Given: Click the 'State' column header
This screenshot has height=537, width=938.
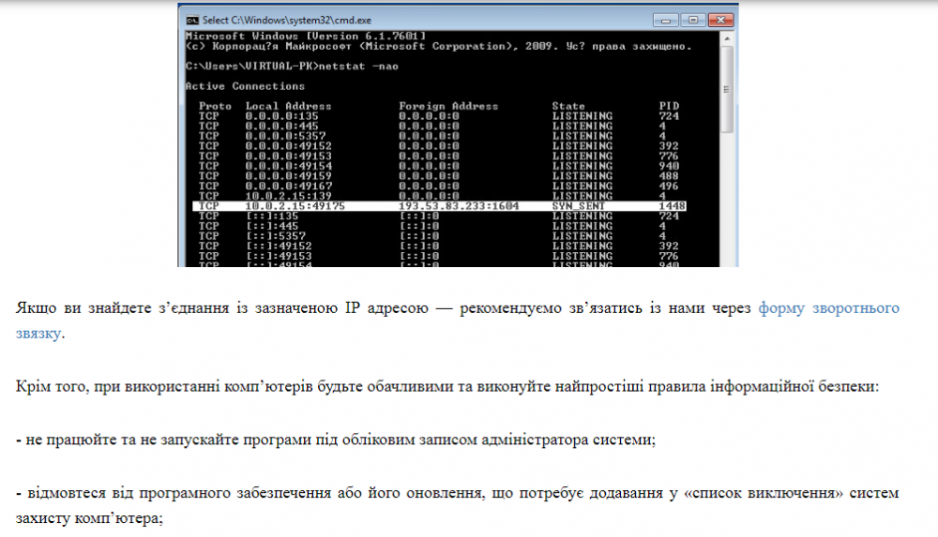Looking at the screenshot, I should 568,106.
